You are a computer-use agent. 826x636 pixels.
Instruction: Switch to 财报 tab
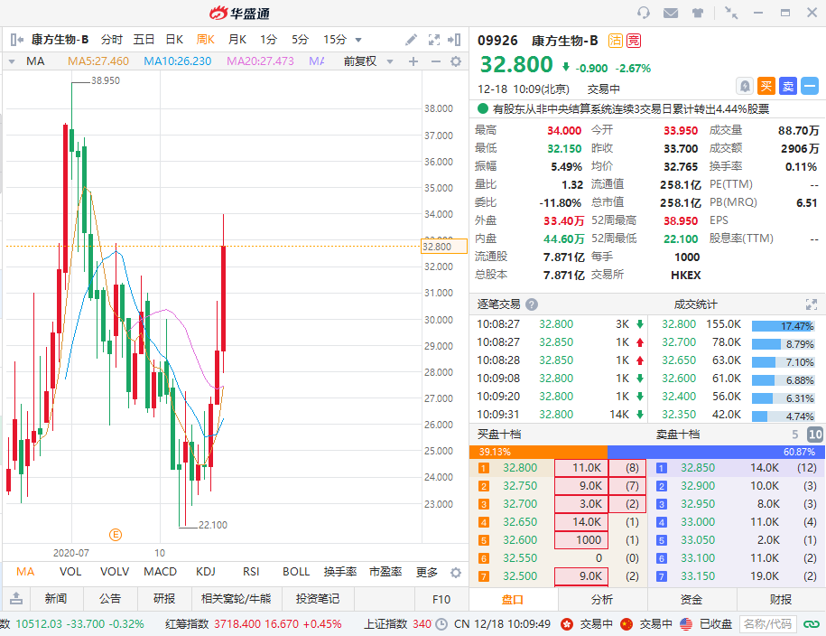(781, 600)
